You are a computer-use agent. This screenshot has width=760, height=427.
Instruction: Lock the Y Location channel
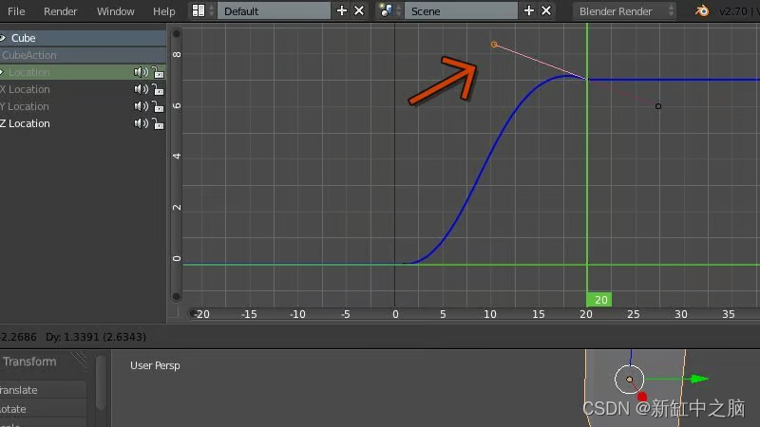pyautogui.click(x=158, y=106)
